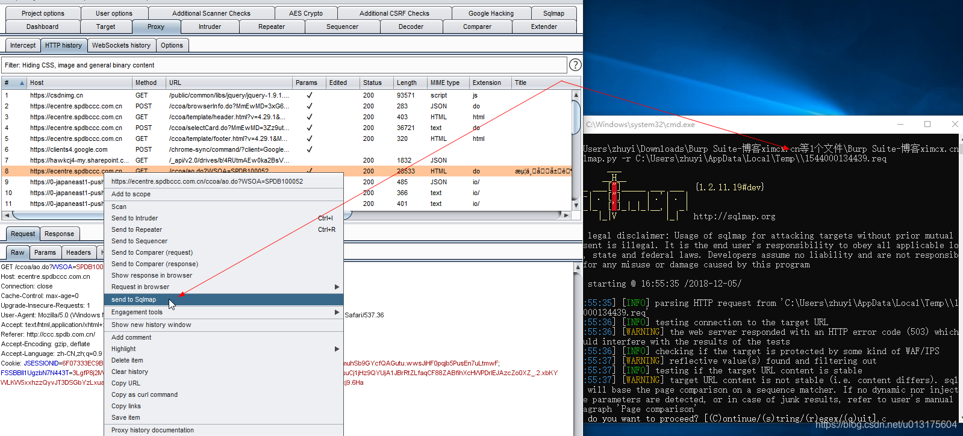Open Proxy history documentation entry
The image size is (963, 436).
coord(223,430)
